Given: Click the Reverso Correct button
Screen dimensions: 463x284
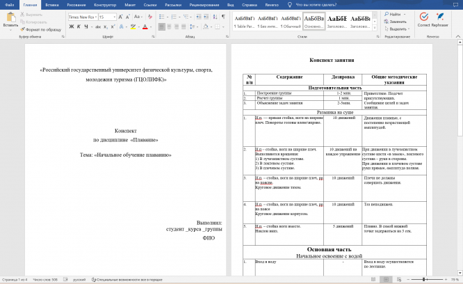Looking at the screenshot, I should pos(424,19).
